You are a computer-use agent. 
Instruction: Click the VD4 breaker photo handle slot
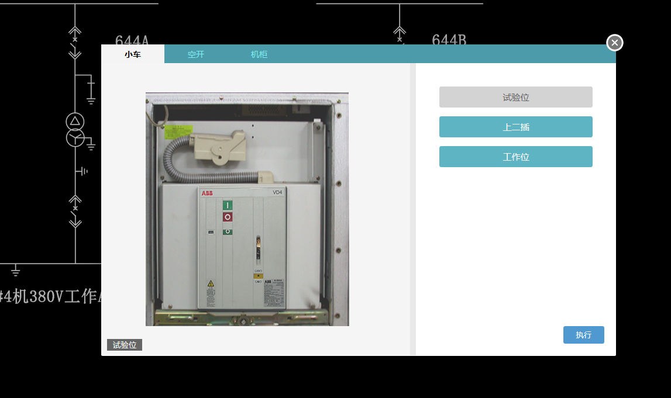(257, 248)
